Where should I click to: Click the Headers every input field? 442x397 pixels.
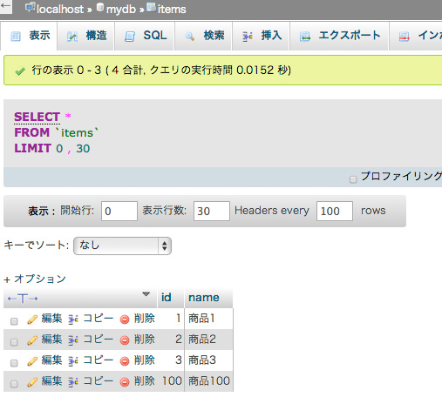[x=335, y=211]
